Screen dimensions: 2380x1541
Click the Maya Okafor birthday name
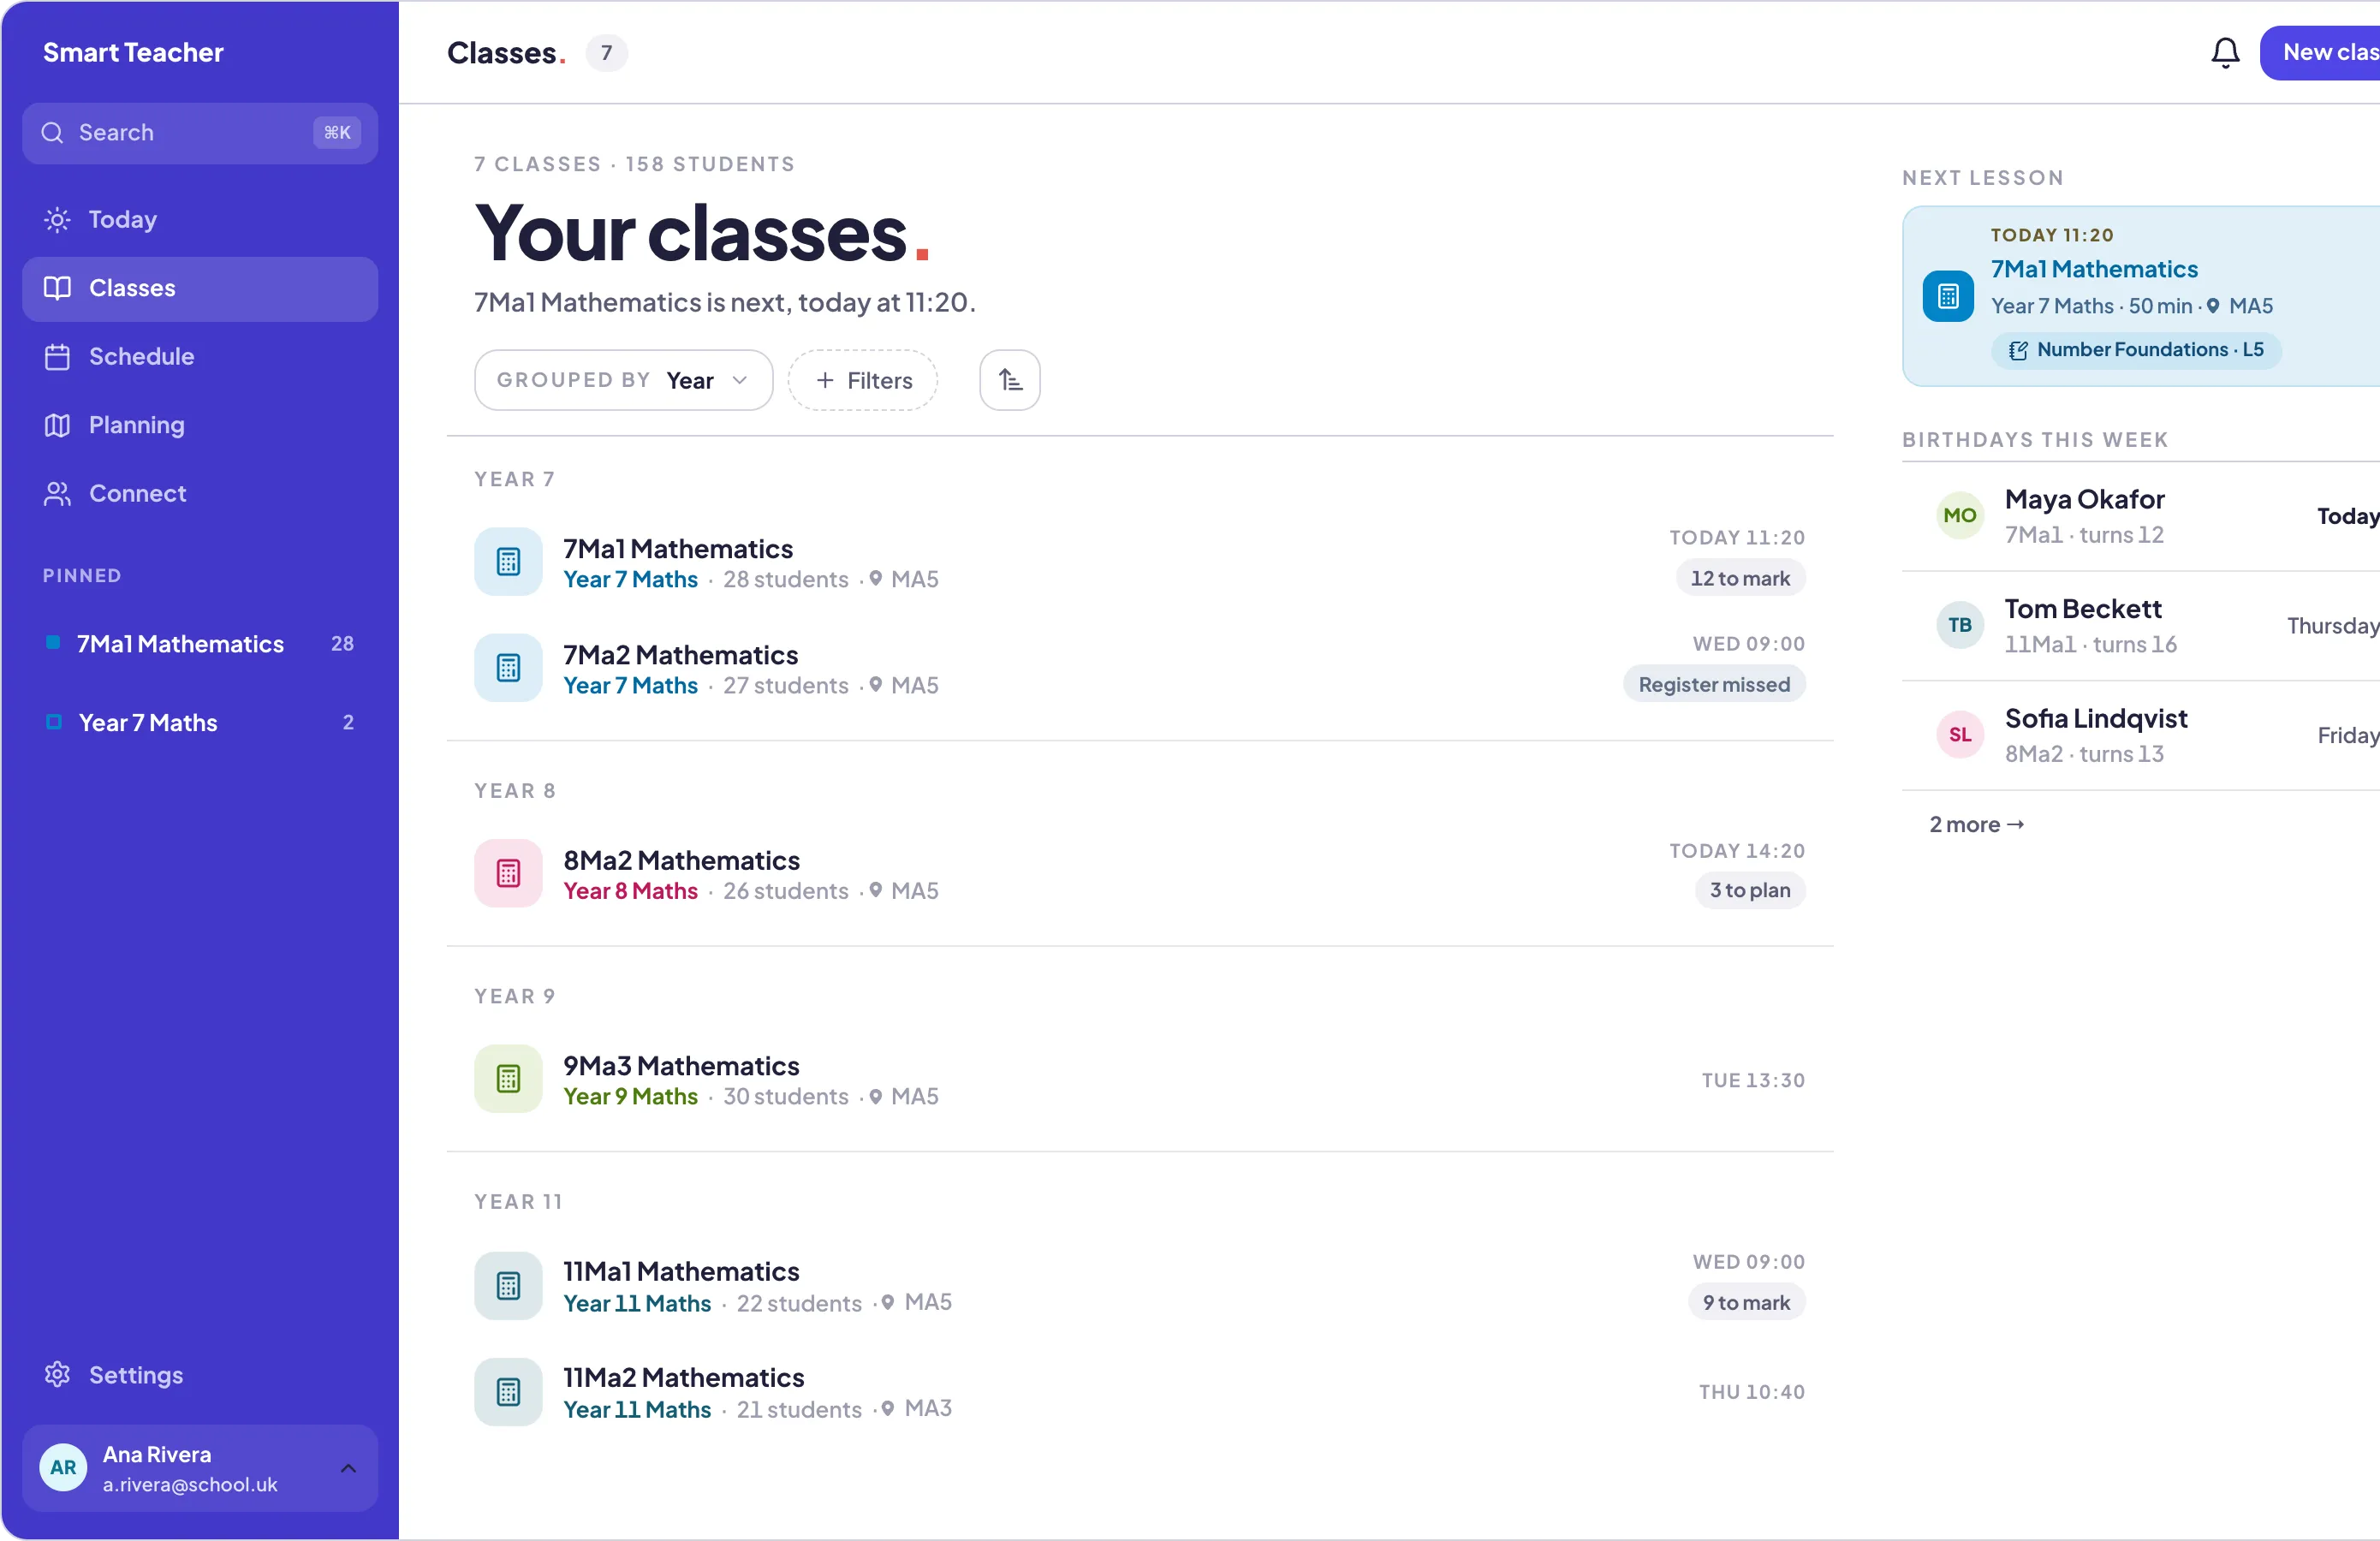[x=2084, y=499]
